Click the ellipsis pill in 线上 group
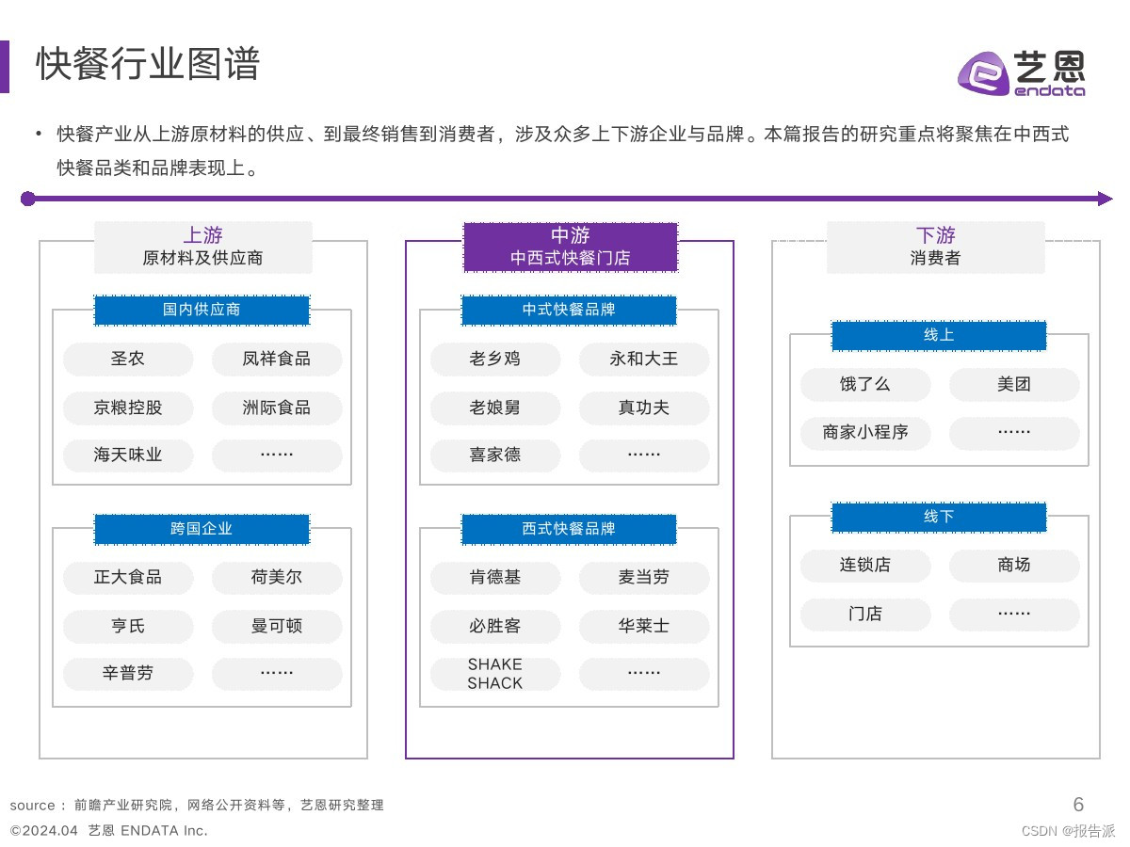Screen dimensions: 1130x847 (1014, 434)
